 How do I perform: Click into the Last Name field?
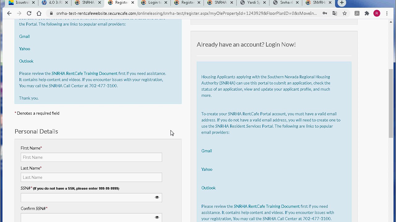[91, 177]
